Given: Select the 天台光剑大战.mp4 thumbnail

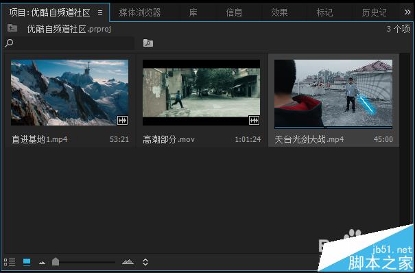Looking at the screenshot, I should click(333, 93).
